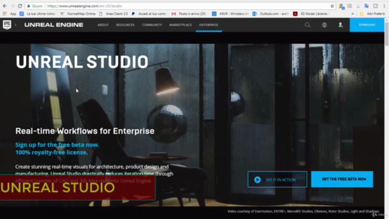Click the NormalMap-Online bookmark icon
This screenshot has width=389, height=219.
pos(62,14)
